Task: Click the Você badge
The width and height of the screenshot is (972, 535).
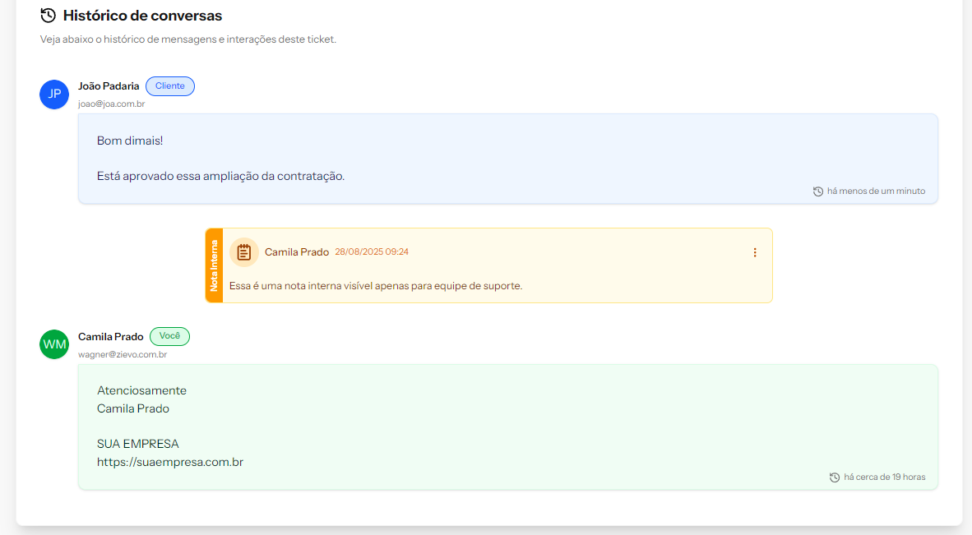Action: pos(169,336)
